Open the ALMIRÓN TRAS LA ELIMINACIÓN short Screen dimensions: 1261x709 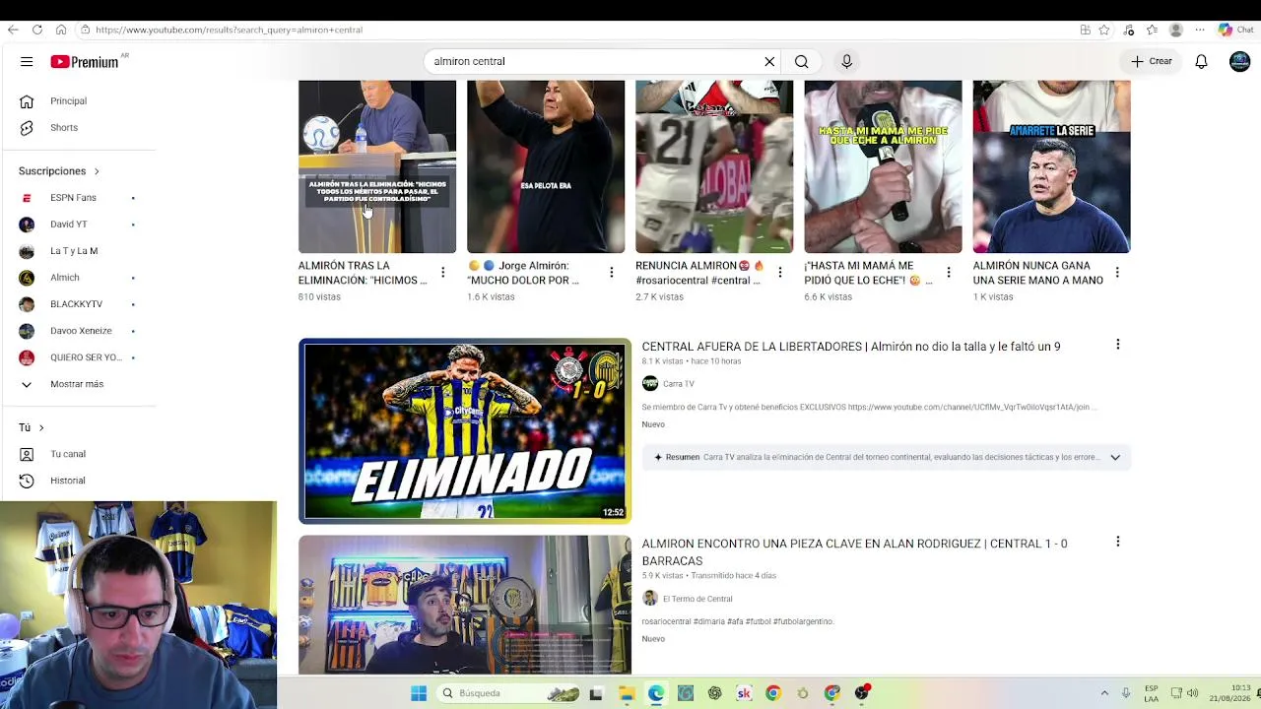(377, 166)
